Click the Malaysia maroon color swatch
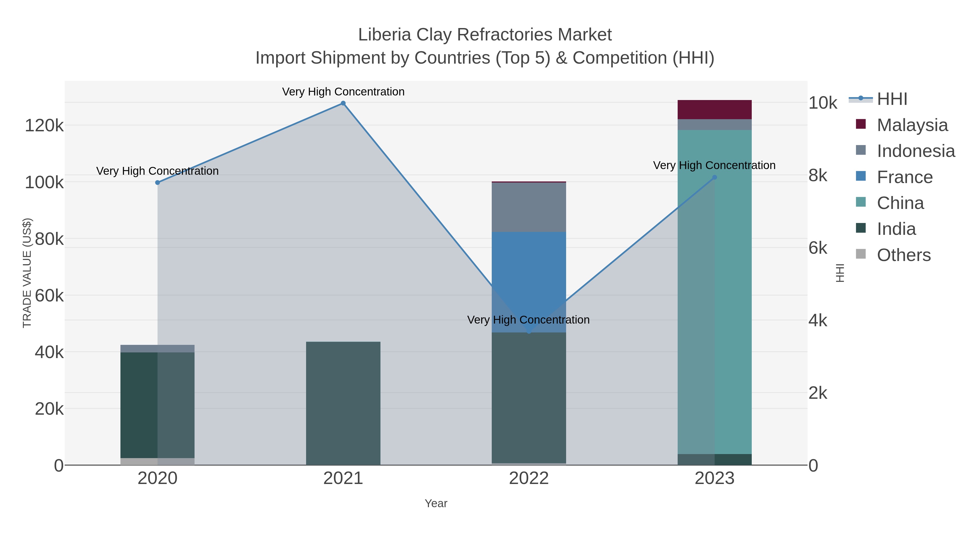The width and height of the screenshot is (970, 546). coord(861,124)
